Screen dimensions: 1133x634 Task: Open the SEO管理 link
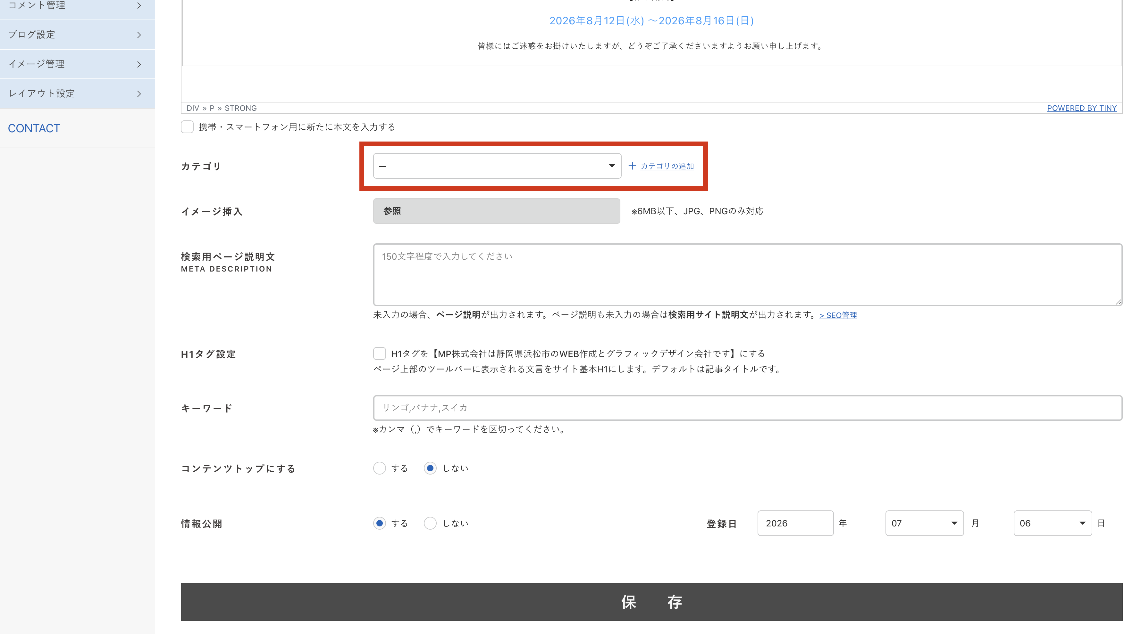[x=838, y=315]
